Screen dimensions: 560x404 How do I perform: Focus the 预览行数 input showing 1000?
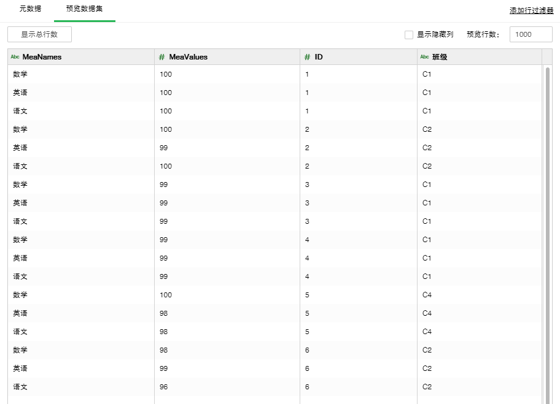531,34
